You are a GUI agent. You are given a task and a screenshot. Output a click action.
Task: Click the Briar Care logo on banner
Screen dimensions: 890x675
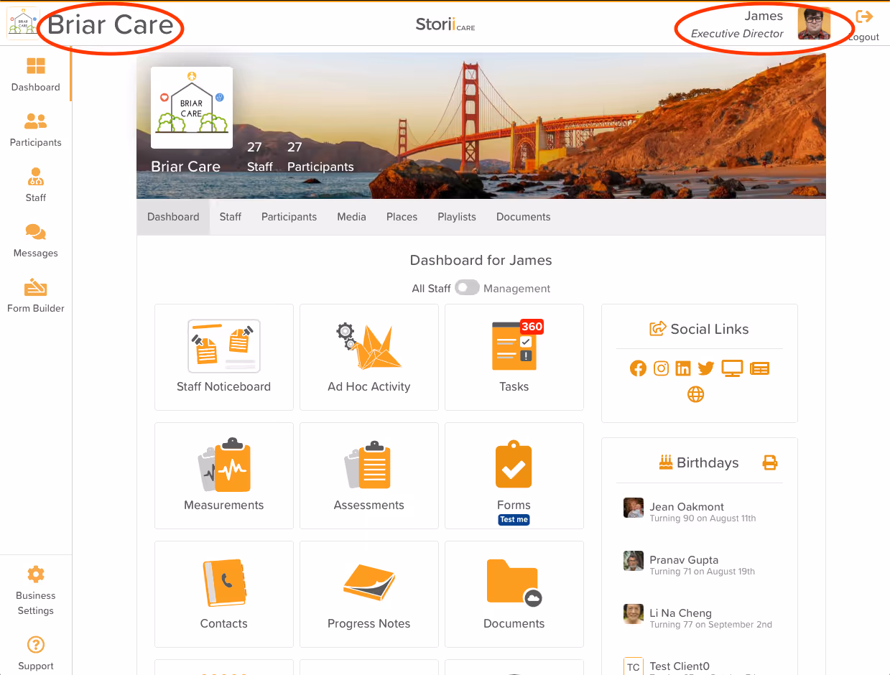192,108
